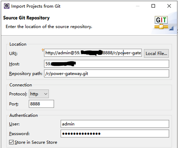Image resolution: width=178 pixels, height=148 pixels.
Task: Click the 'Enter the location of the source repository.' text
Action: click(49, 26)
